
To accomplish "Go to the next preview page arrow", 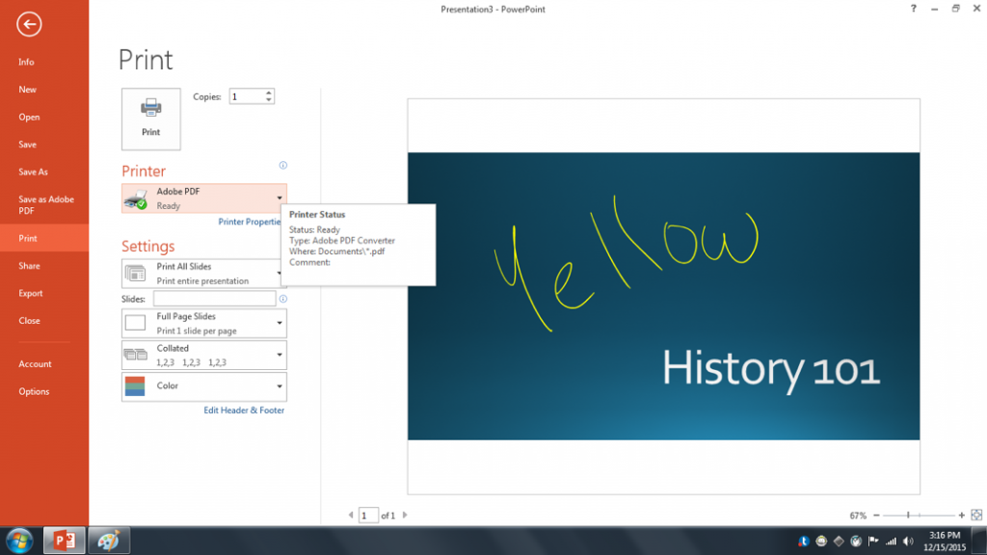I will tap(405, 515).
